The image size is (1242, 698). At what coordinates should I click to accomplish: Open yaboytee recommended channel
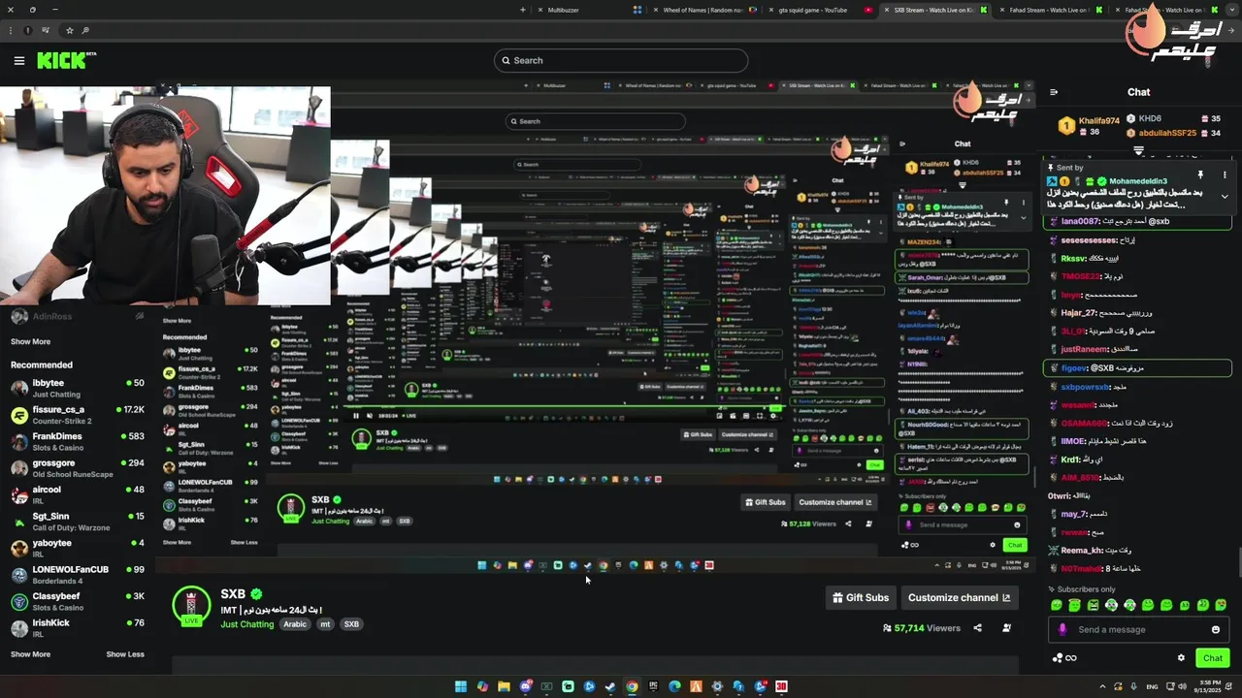(x=78, y=548)
